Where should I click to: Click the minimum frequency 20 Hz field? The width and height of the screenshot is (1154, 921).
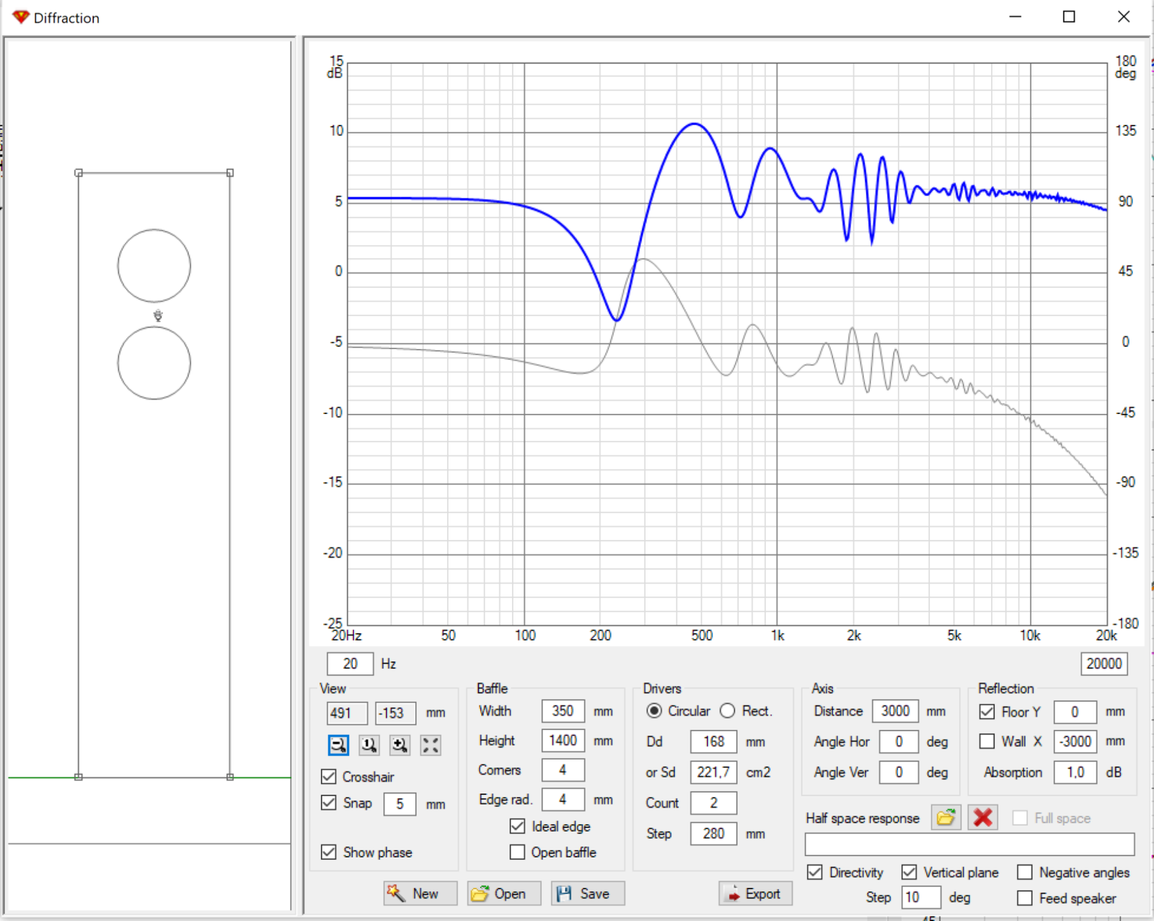[351, 664]
